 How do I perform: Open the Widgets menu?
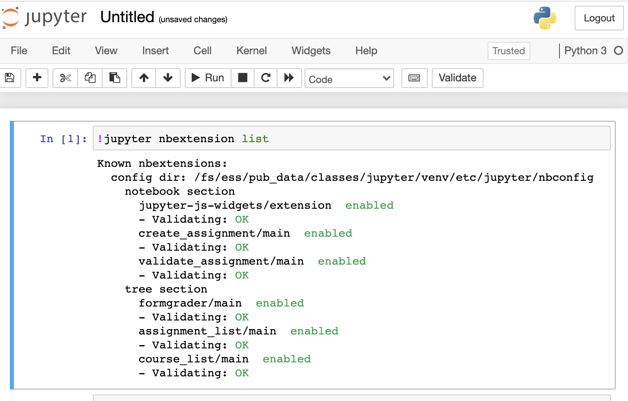point(311,51)
